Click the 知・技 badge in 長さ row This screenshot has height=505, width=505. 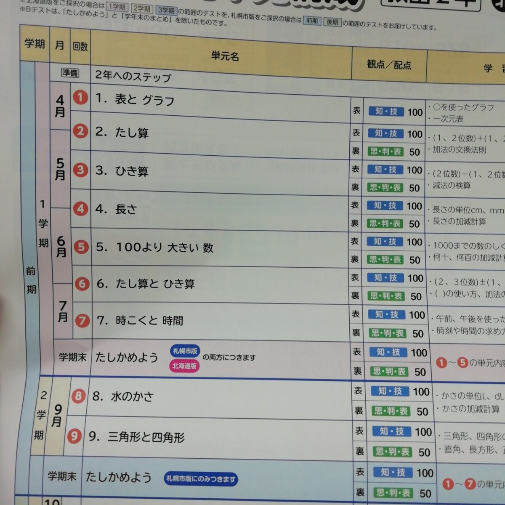(386, 206)
